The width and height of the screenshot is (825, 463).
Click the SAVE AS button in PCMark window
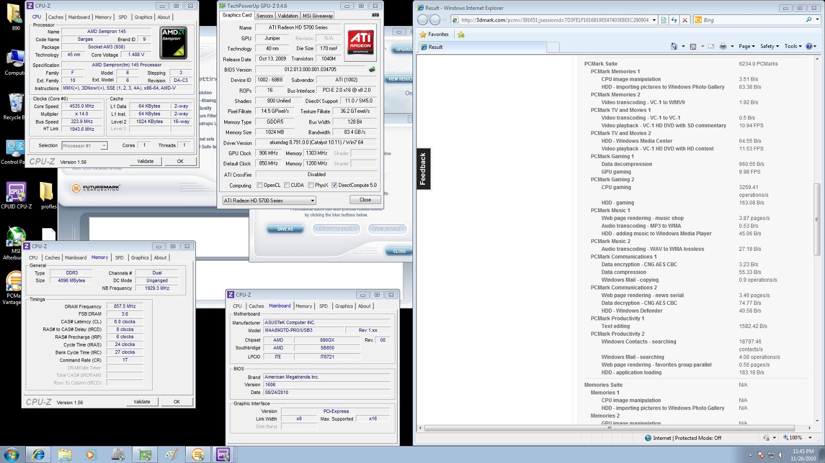(x=285, y=229)
